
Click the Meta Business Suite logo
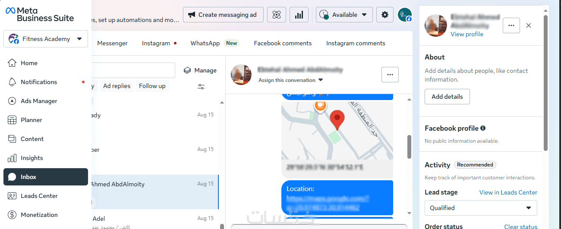[40, 14]
